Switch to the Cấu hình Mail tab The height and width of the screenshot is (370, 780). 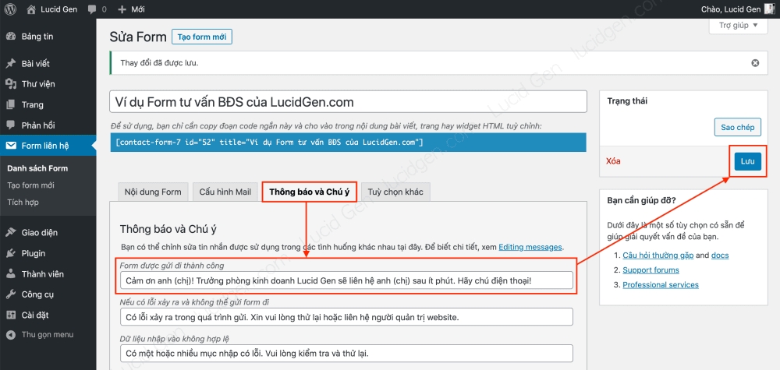pos(225,192)
